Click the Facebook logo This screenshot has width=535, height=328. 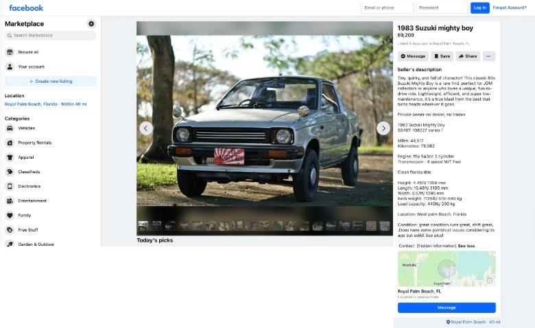pyautogui.click(x=26, y=8)
